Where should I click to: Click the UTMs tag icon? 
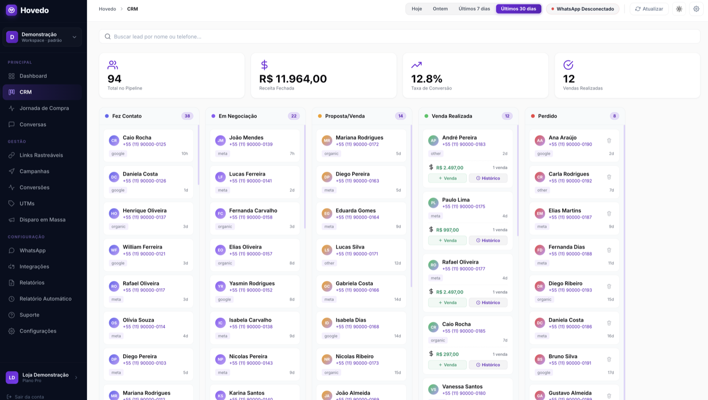tap(11, 203)
